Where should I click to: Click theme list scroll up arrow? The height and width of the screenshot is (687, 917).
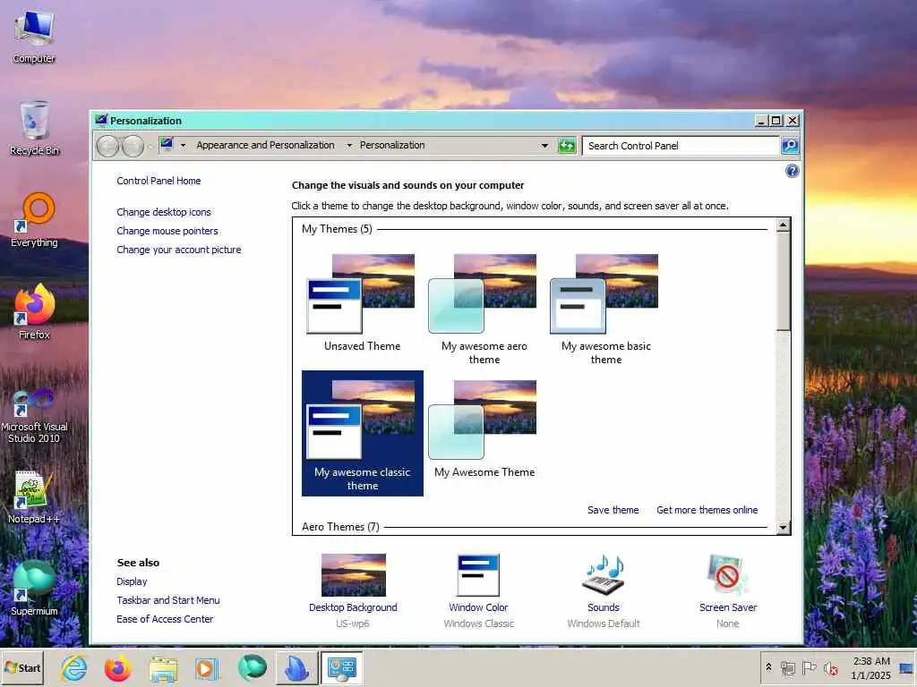coord(783,225)
